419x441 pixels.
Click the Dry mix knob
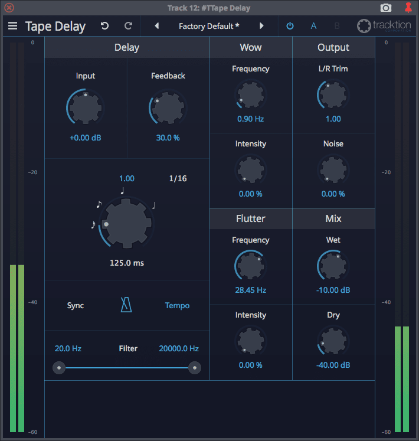pyautogui.click(x=333, y=341)
